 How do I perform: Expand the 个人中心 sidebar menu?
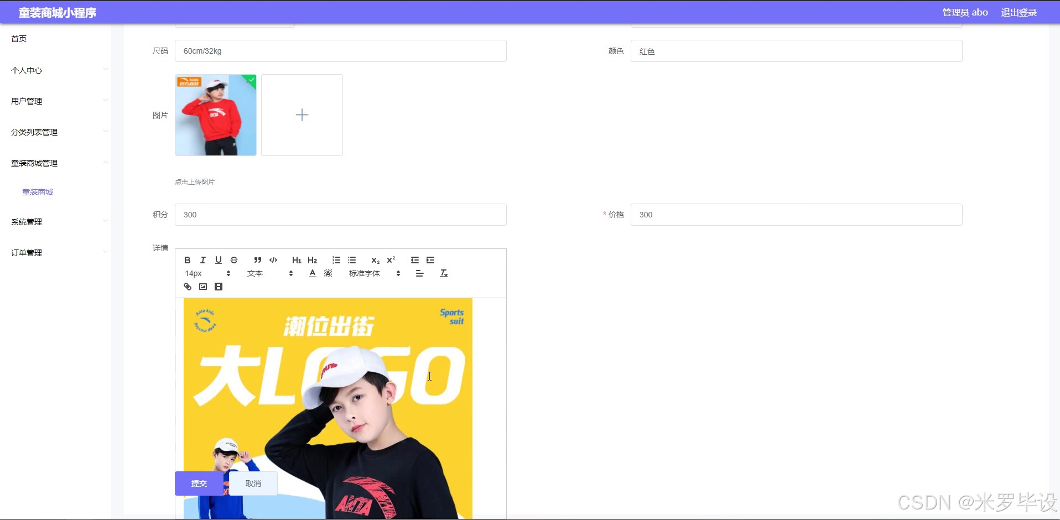click(x=55, y=70)
